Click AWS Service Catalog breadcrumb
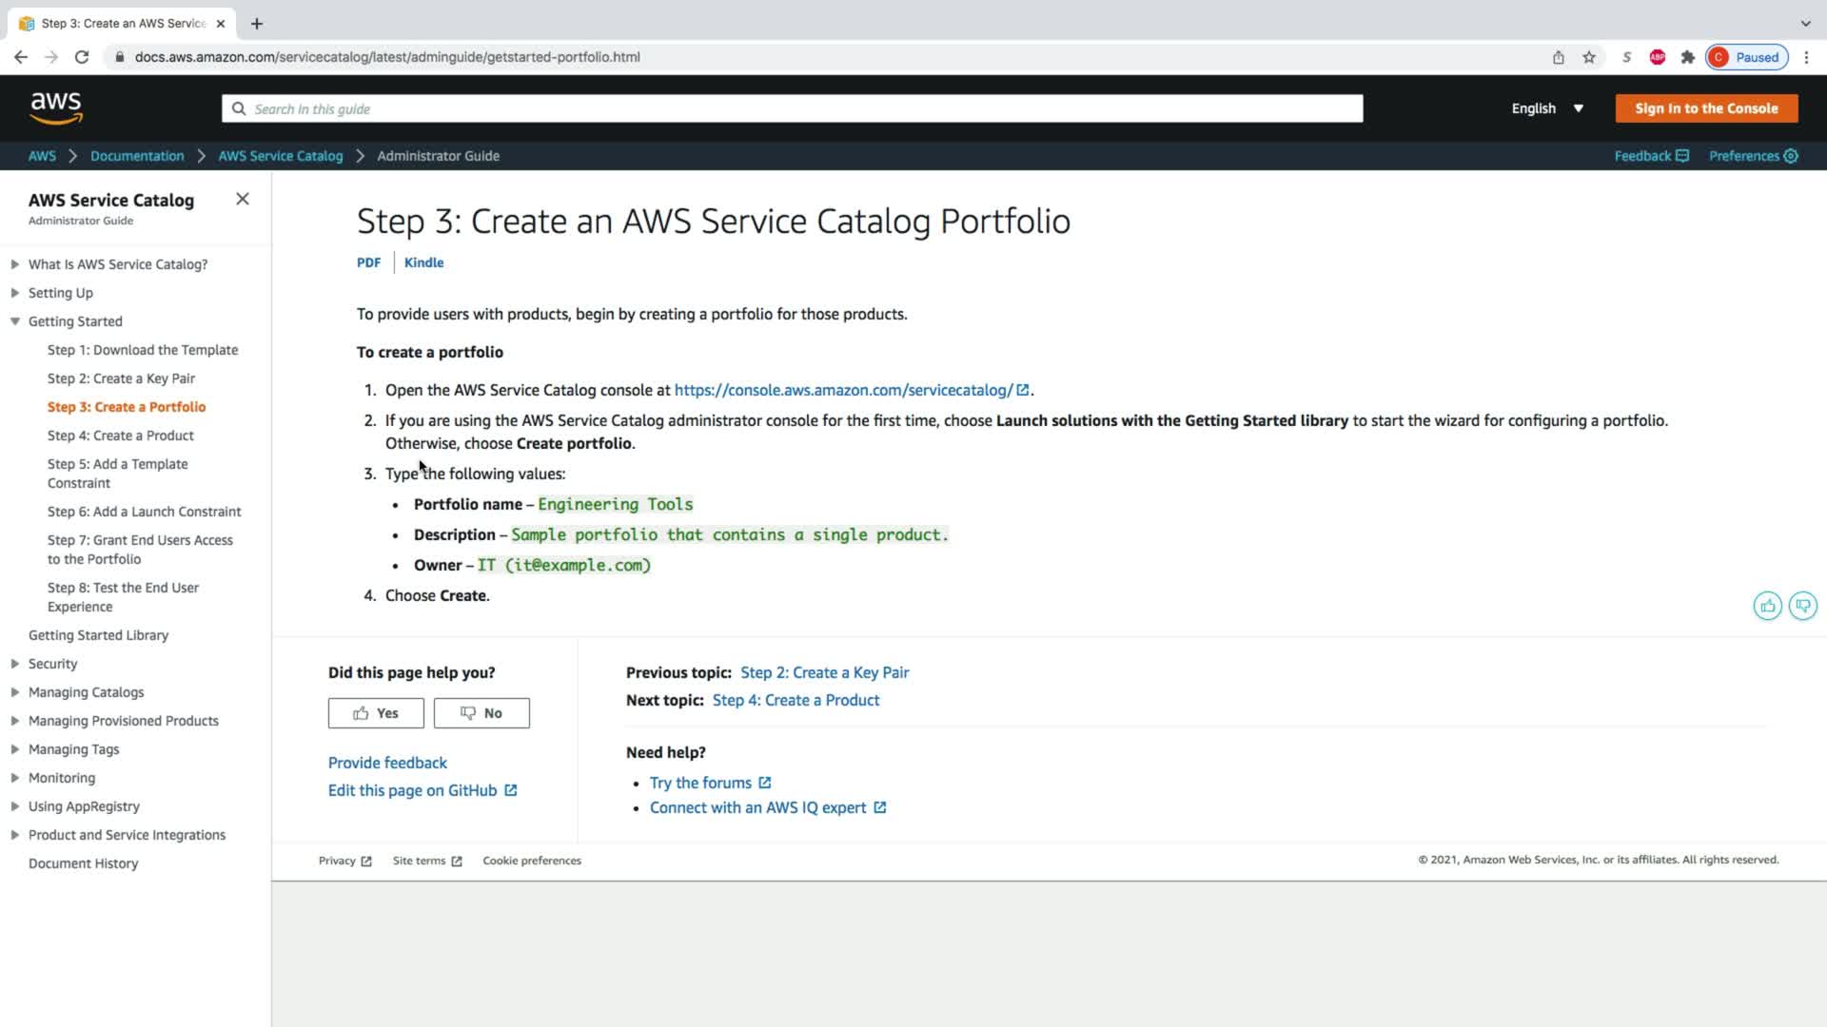This screenshot has width=1827, height=1027. [x=280, y=156]
